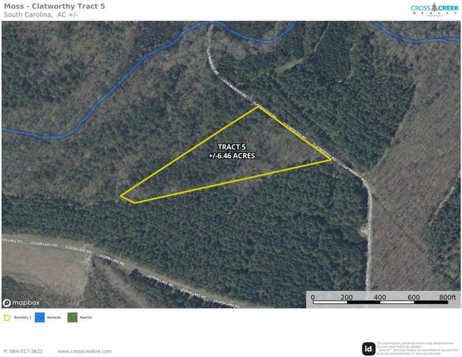
Task: Click the blue Wetlands legend swatch
Action: tap(40, 317)
